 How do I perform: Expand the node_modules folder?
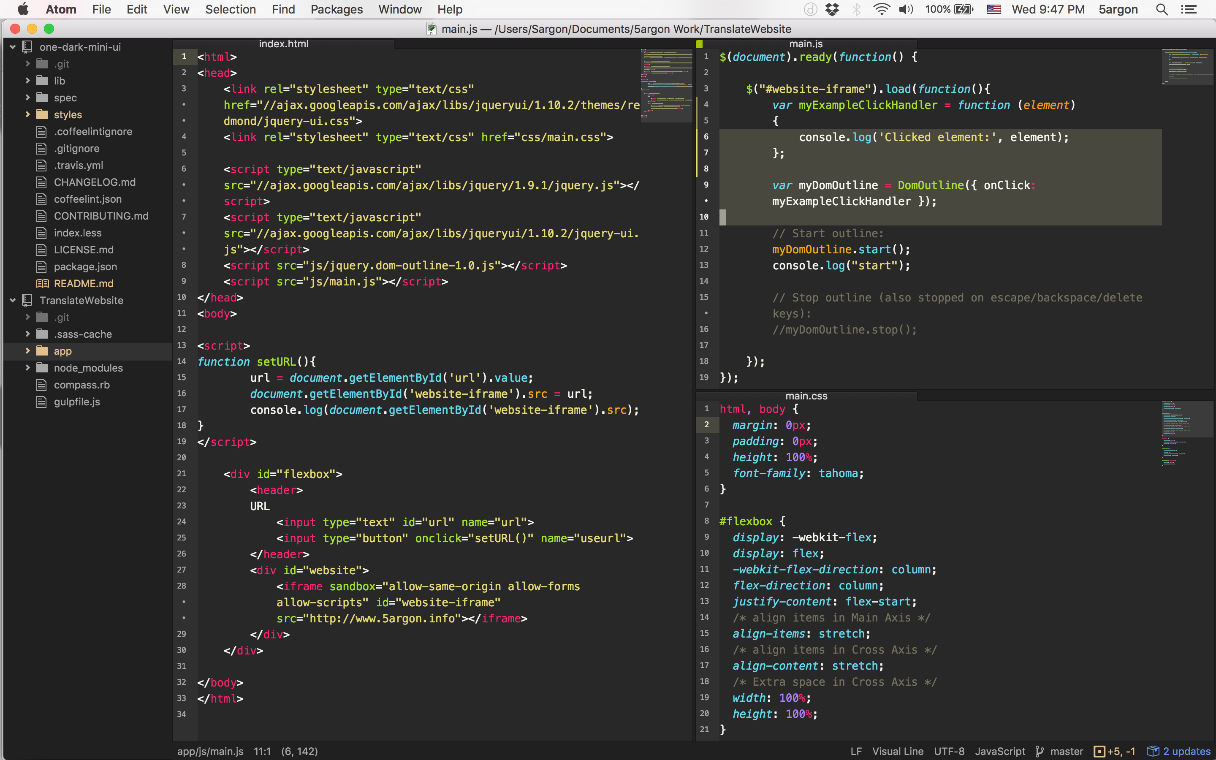[x=27, y=368]
